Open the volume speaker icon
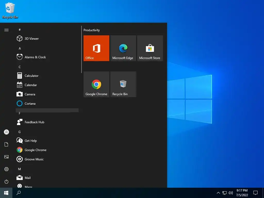The height and width of the screenshot is (198, 264). click(231, 193)
